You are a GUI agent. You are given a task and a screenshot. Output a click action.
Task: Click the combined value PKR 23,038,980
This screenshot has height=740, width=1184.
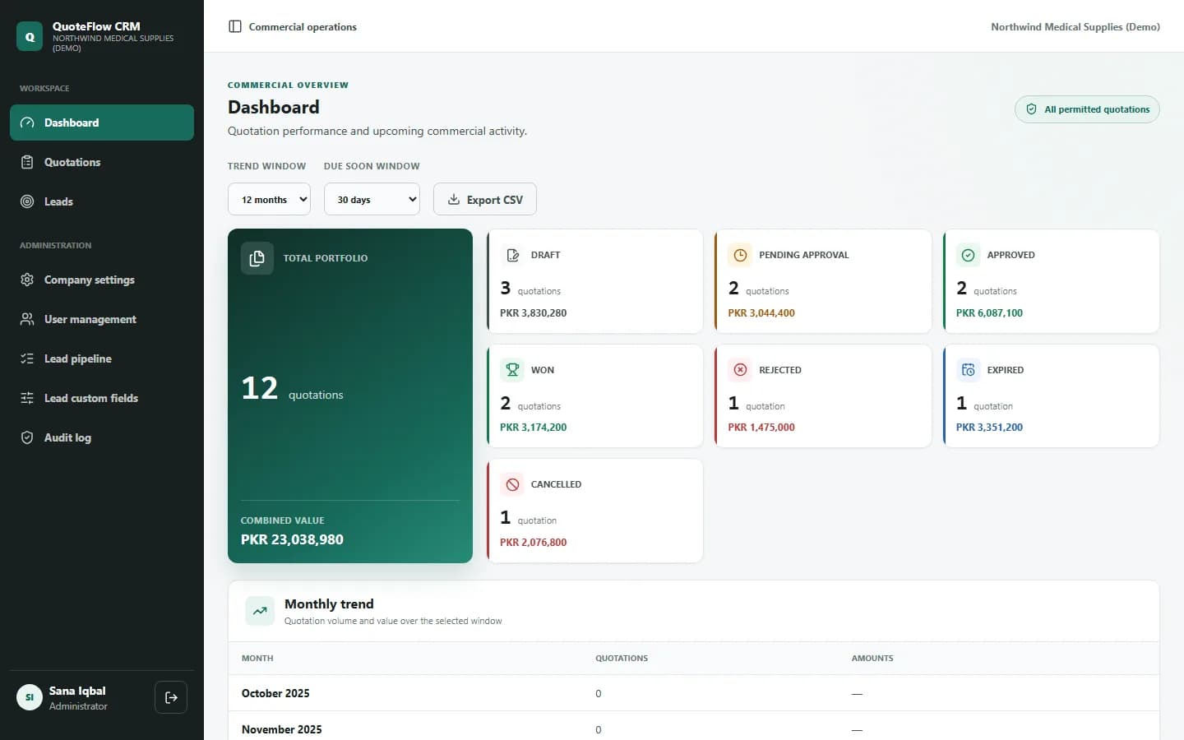(x=292, y=539)
